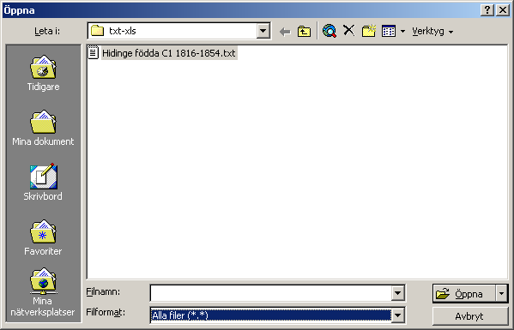Jump to Skrivbord location
This screenshot has height=330, width=514.
pos(43,183)
